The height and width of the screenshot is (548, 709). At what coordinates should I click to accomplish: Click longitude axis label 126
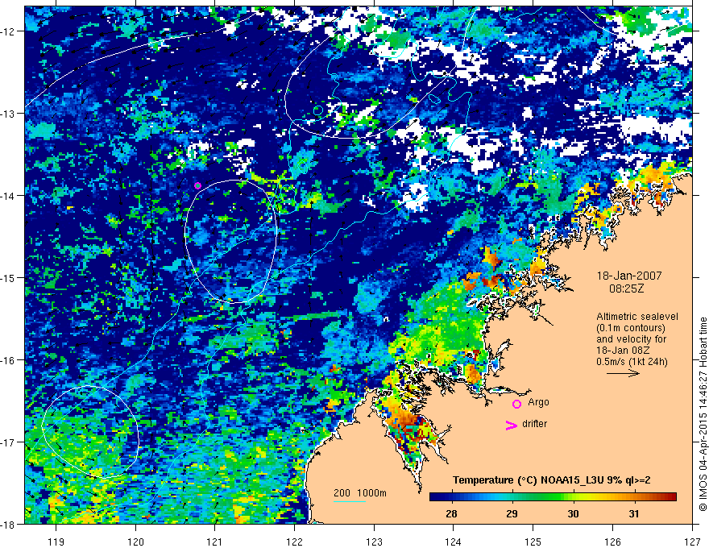coord(612,542)
